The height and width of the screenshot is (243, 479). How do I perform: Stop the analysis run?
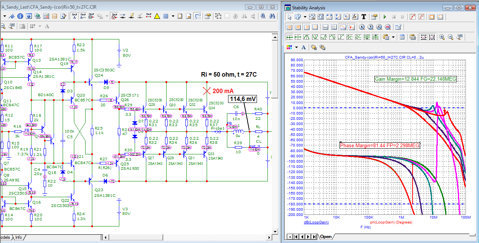click(393, 17)
